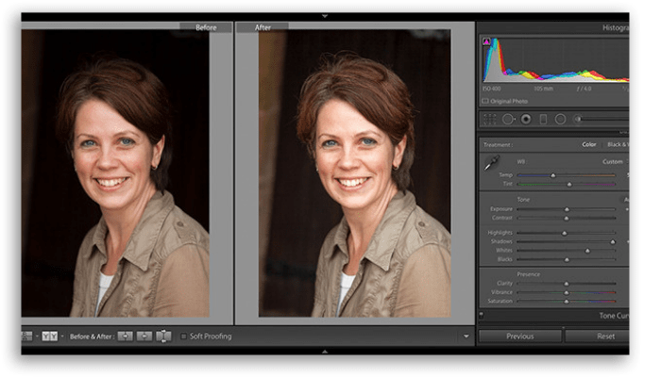Click the 'f / 4.0' aperture text
This screenshot has height=377, width=661.
pos(584,89)
